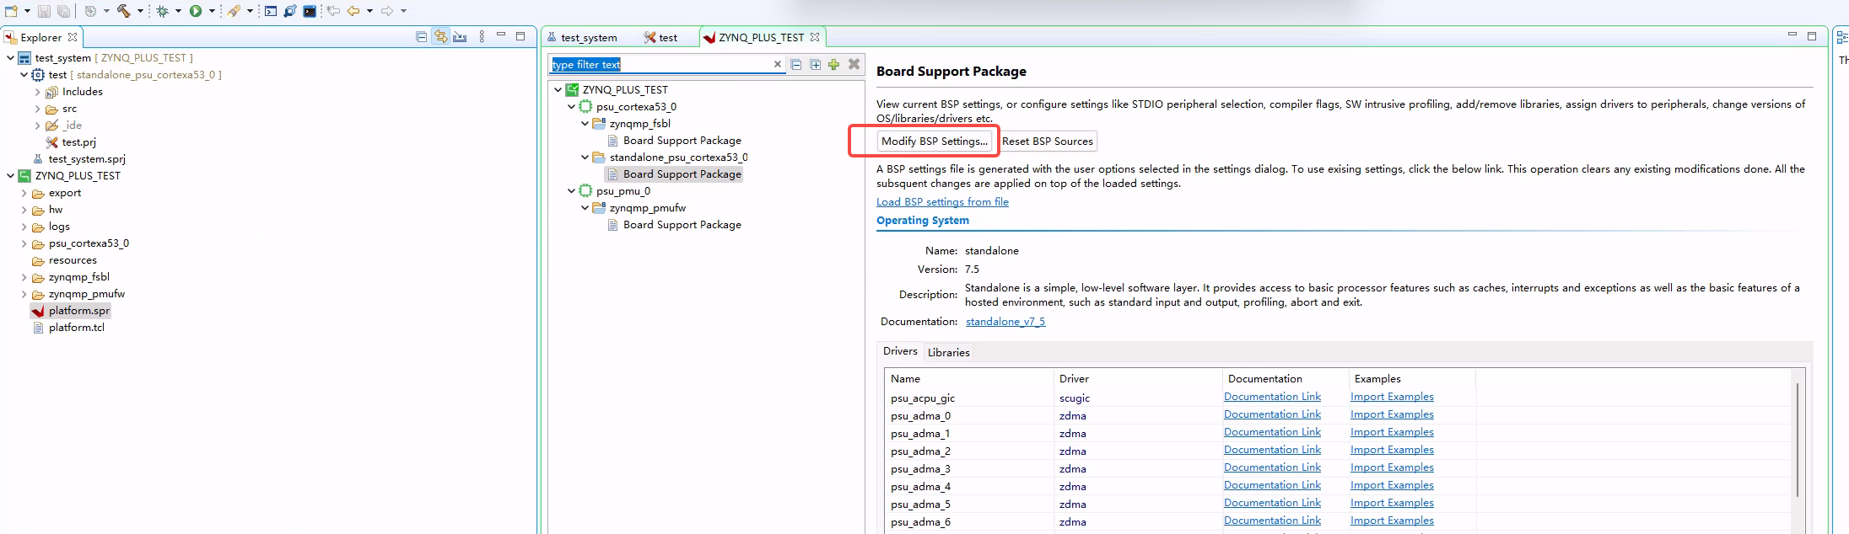
Task: Click the Modify BSP Settings button
Action: (934, 141)
